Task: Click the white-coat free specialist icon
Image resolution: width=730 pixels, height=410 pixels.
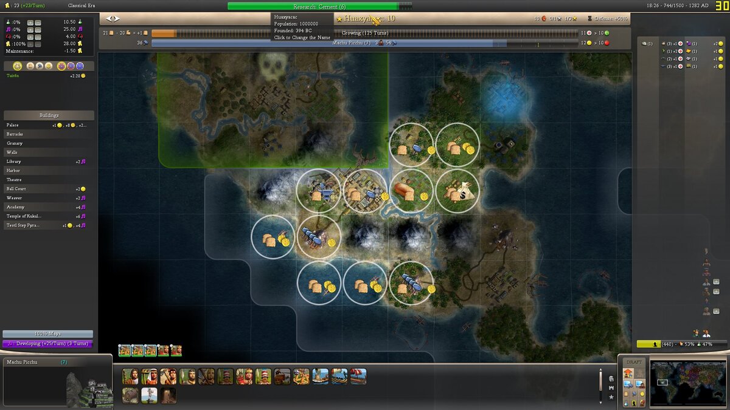Action: pyautogui.click(x=706, y=333)
